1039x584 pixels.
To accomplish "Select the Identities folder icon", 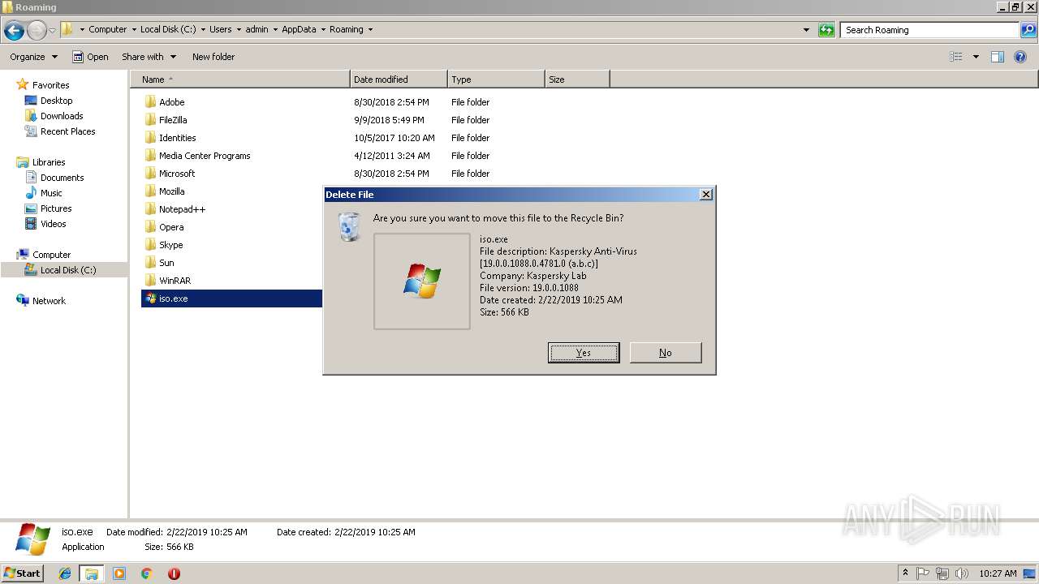I will pos(150,137).
